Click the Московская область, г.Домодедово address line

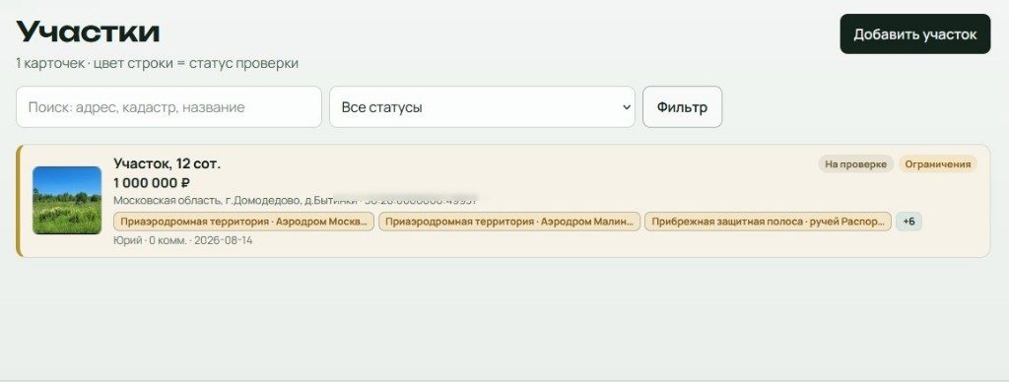tap(295, 201)
